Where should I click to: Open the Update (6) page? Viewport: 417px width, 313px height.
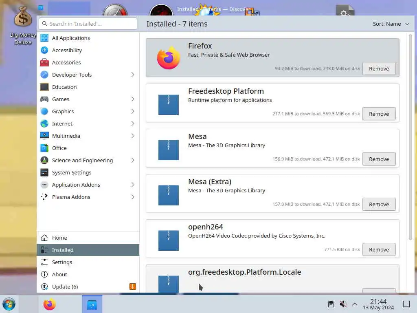88,287
